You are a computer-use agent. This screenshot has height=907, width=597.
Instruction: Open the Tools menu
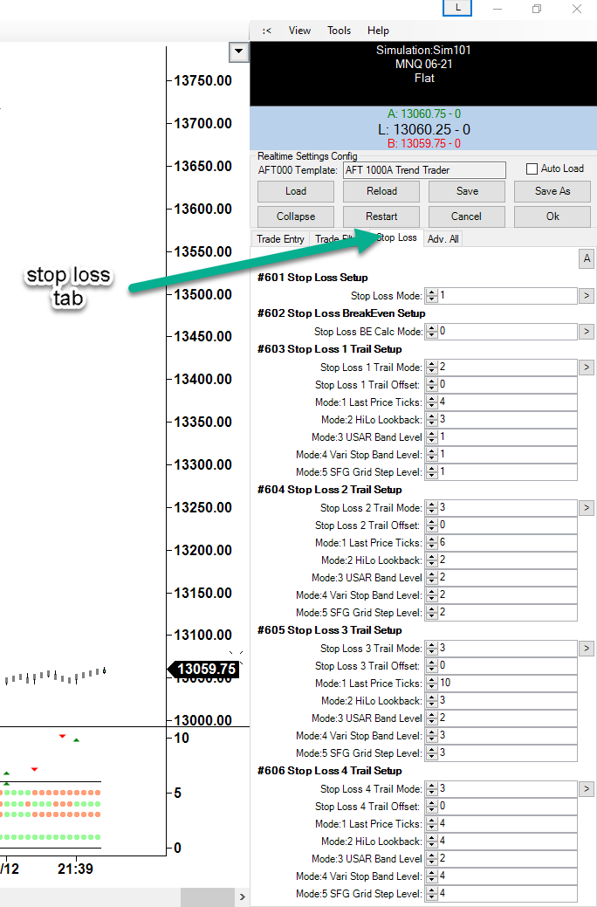tap(339, 31)
